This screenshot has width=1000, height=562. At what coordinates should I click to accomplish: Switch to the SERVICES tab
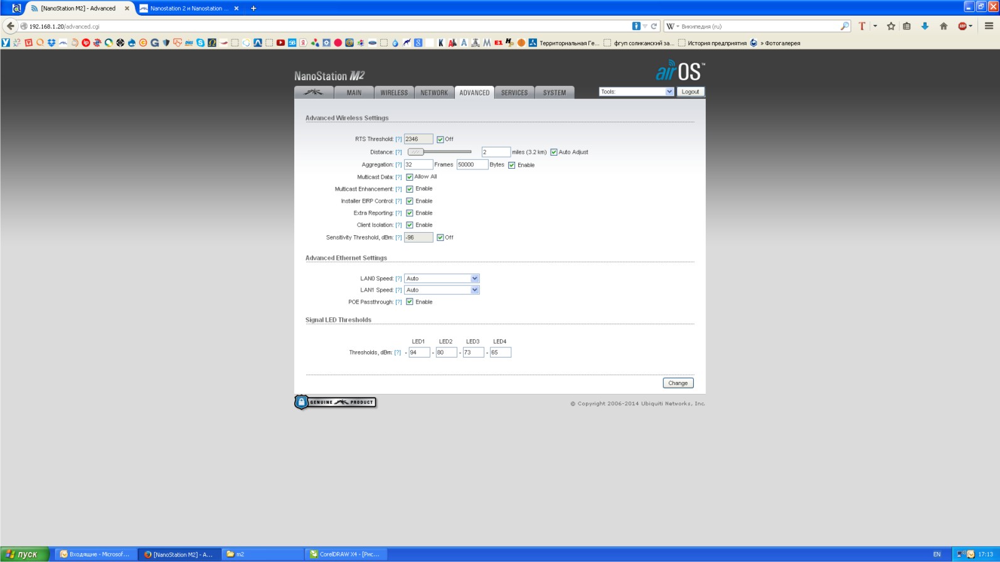(x=514, y=92)
